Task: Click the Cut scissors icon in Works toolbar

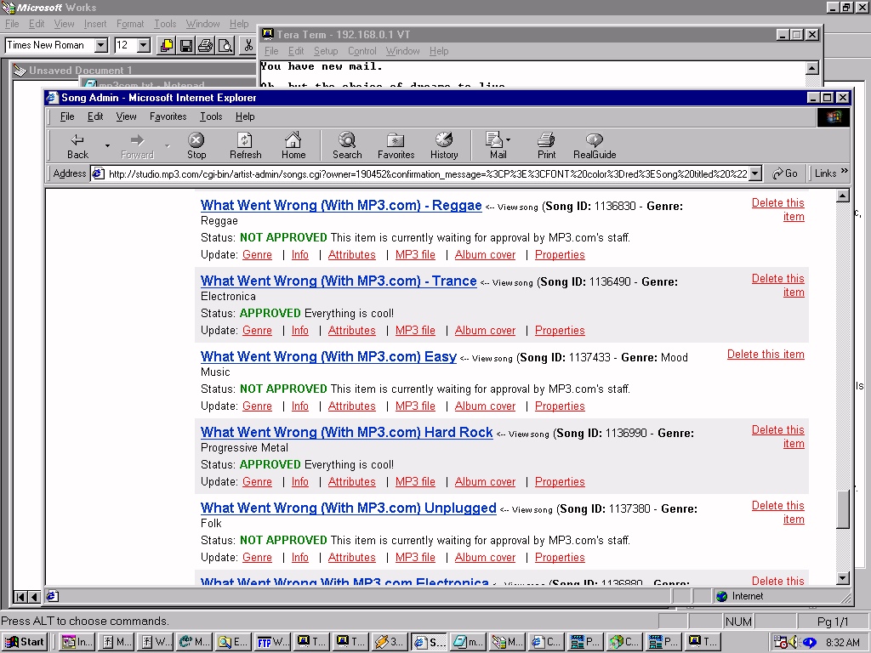Action: (x=248, y=46)
